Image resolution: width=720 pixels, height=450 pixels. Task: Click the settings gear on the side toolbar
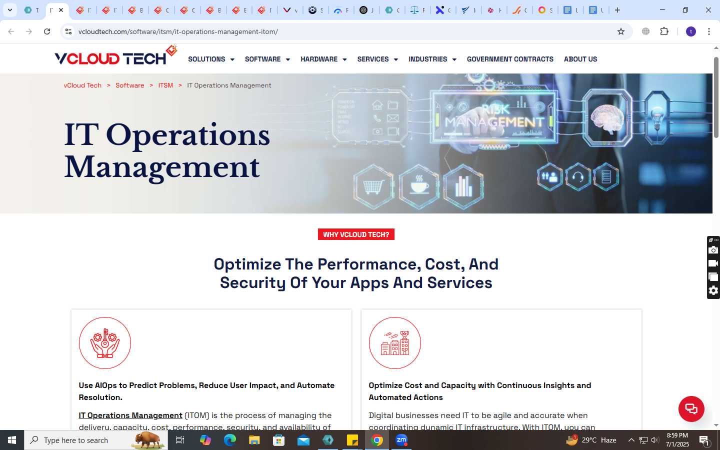[713, 290]
